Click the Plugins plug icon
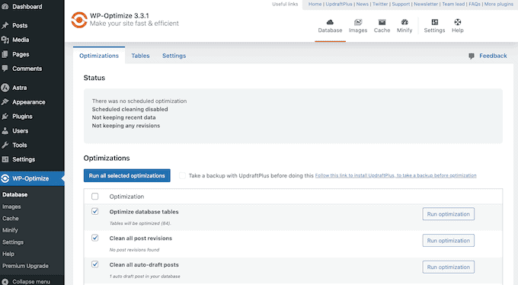 pyautogui.click(x=5, y=117)
